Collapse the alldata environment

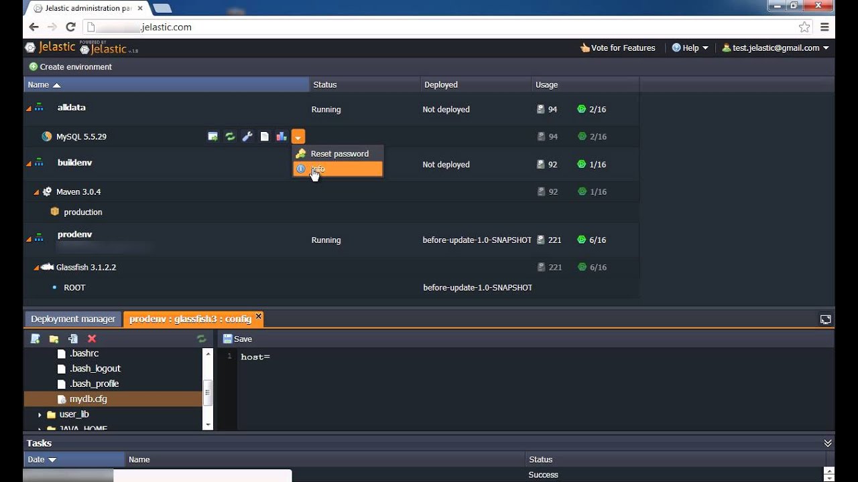[x=29, y=108]
